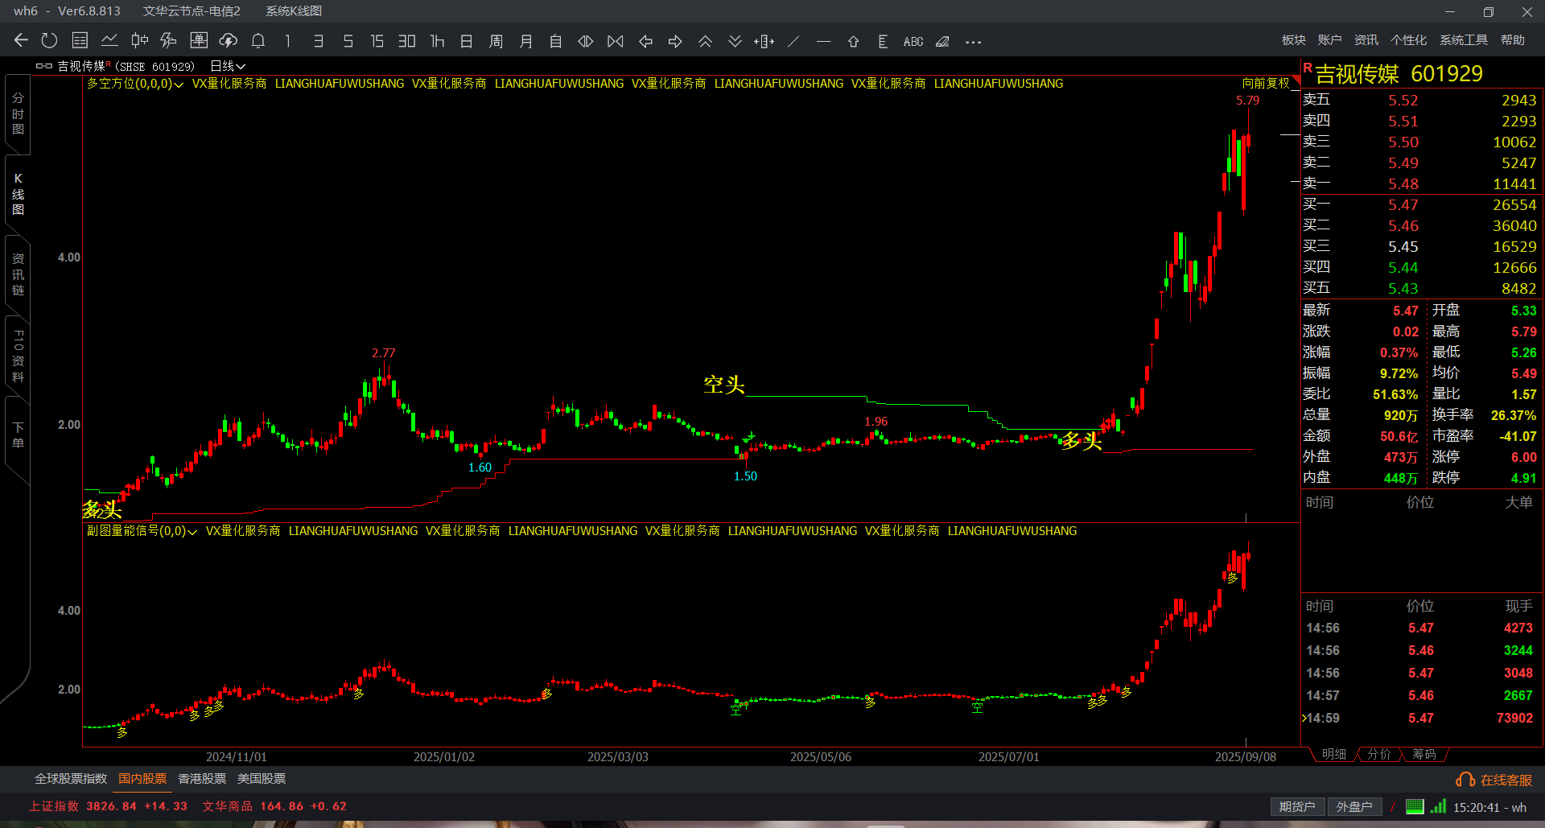The image size is (1545, 828).
Task: Switch to 香港股票 bottom tab
Action: pos(202,779)
